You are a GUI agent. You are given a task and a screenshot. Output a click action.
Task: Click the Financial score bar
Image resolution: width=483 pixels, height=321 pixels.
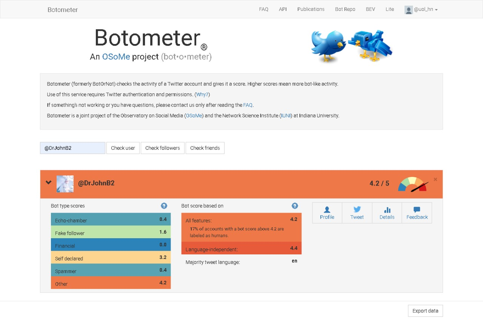coord(111,245)
